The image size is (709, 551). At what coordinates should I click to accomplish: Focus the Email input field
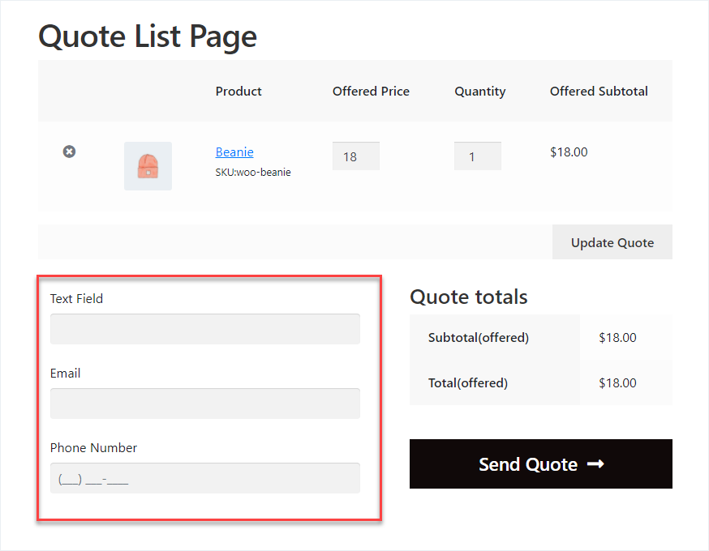(204, 404)
